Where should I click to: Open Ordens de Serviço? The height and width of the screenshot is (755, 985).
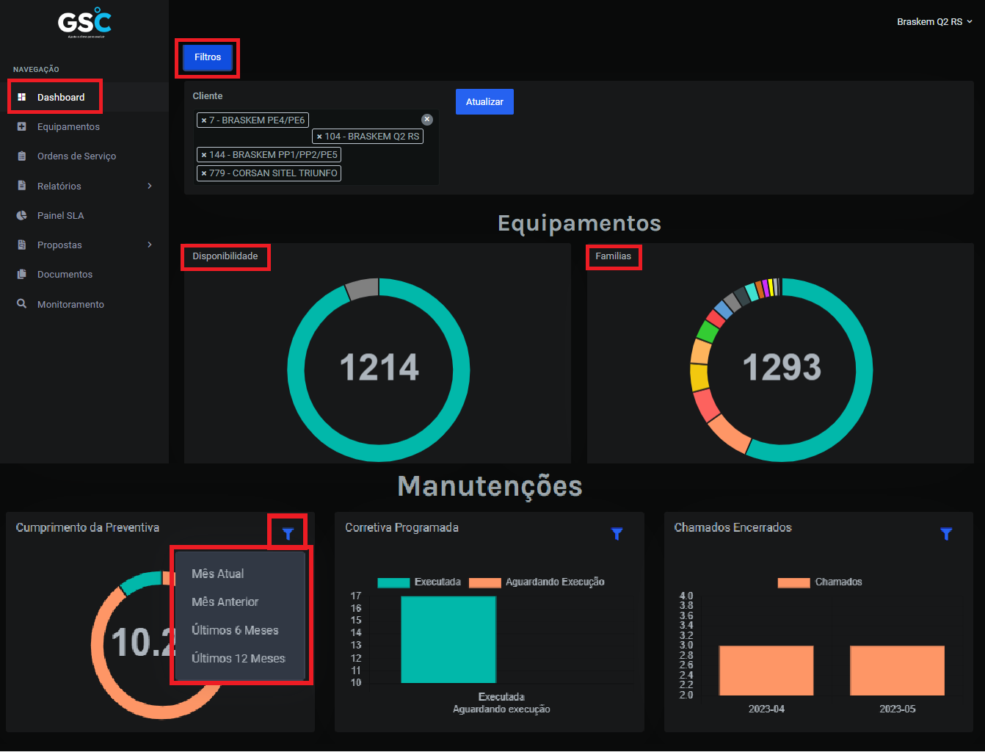coord(84,156)
